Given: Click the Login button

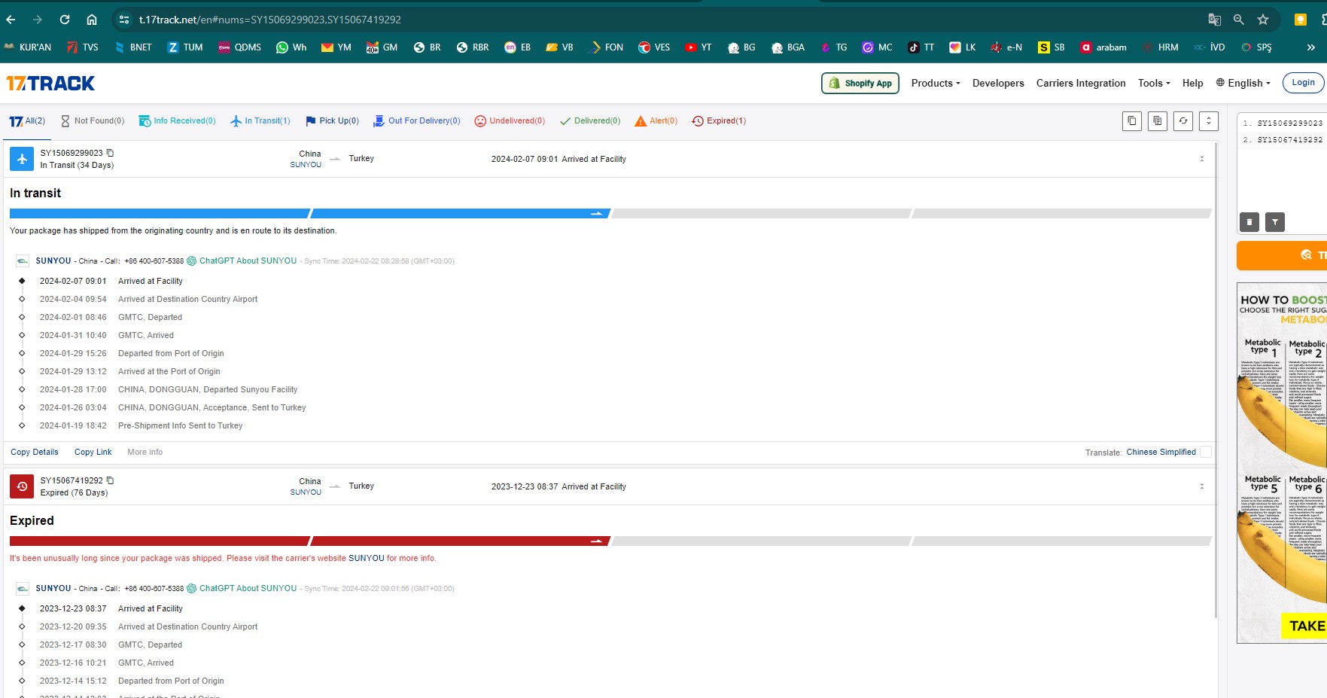Looking at the screenshot, I should pos(1302,83).
